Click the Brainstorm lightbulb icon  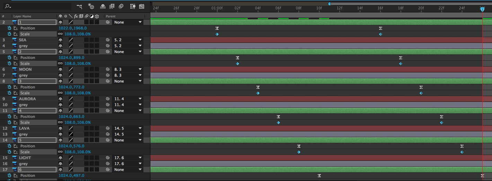click(133, 6)
